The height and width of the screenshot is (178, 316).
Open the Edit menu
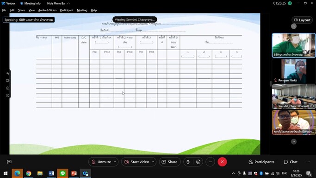click(x=12, y=10)
